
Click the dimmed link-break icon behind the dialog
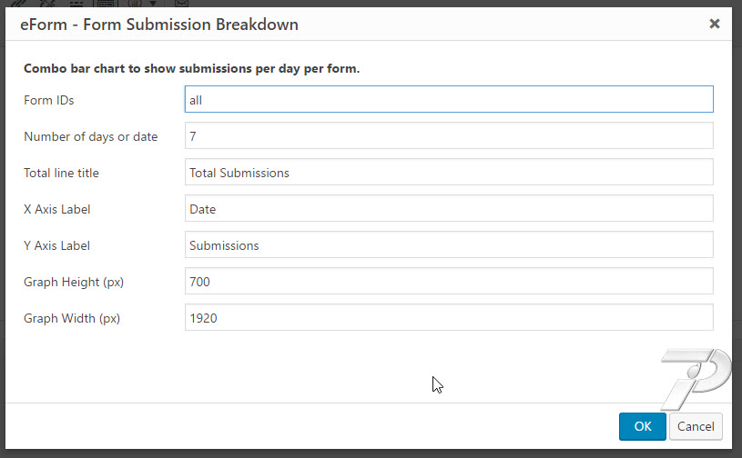pyautogui.click(x=47, y=4)
